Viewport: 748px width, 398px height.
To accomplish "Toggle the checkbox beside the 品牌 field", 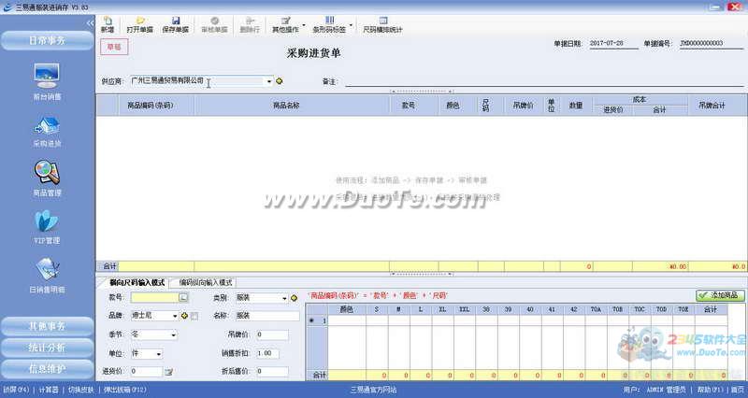I will [194, 316].
